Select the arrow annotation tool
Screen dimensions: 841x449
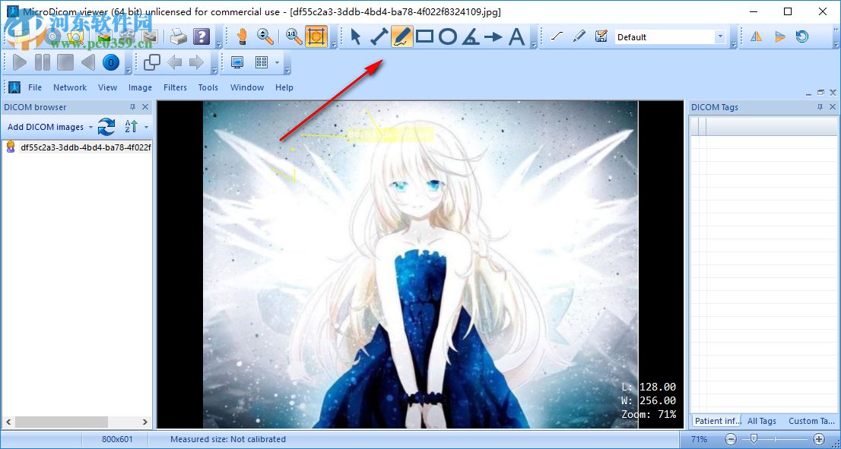(x=493, y=36)
